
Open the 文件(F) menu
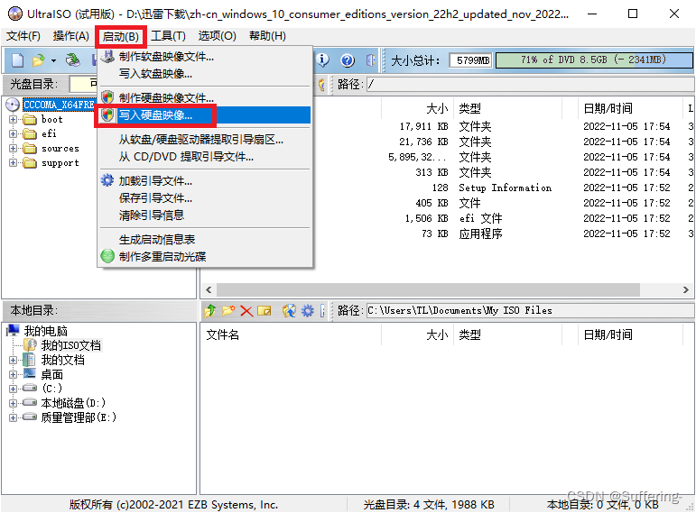23,36
